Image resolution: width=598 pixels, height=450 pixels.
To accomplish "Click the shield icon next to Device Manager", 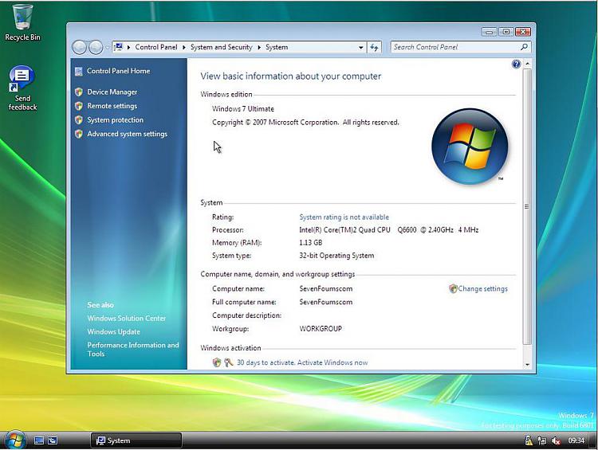I will coord(79,92).
